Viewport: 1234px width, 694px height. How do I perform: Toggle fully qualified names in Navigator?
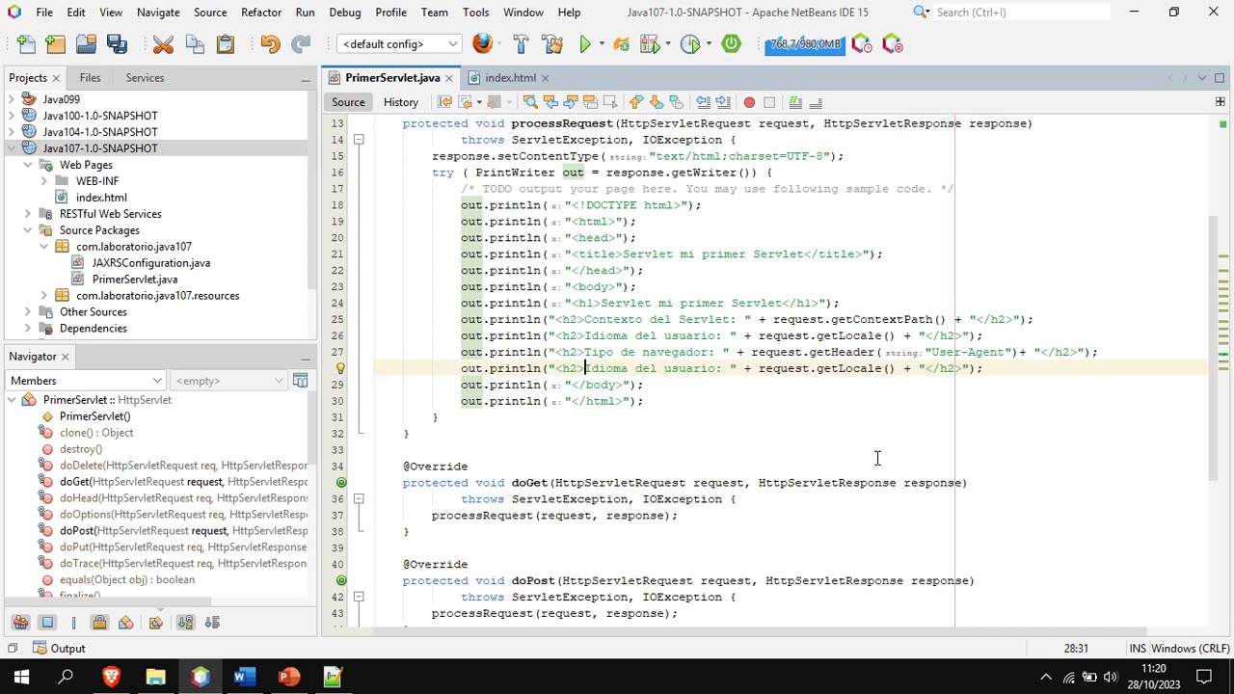point(155,623)
